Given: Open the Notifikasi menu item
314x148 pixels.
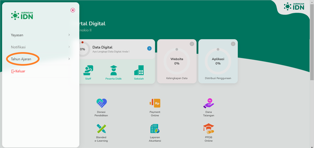Looking at the screenshot, I should [40, 47].
